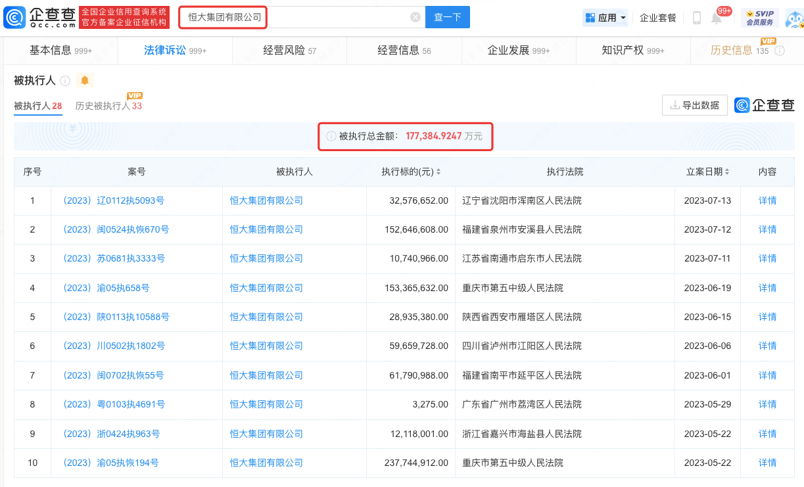The width and height of the screenshot is (804, 487).
Task: Click the user avatar icon
Action: coord(794,18)
